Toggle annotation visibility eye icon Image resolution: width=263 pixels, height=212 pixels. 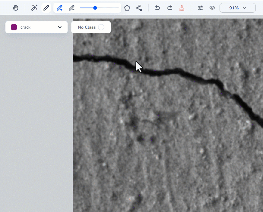click(212, 8)
